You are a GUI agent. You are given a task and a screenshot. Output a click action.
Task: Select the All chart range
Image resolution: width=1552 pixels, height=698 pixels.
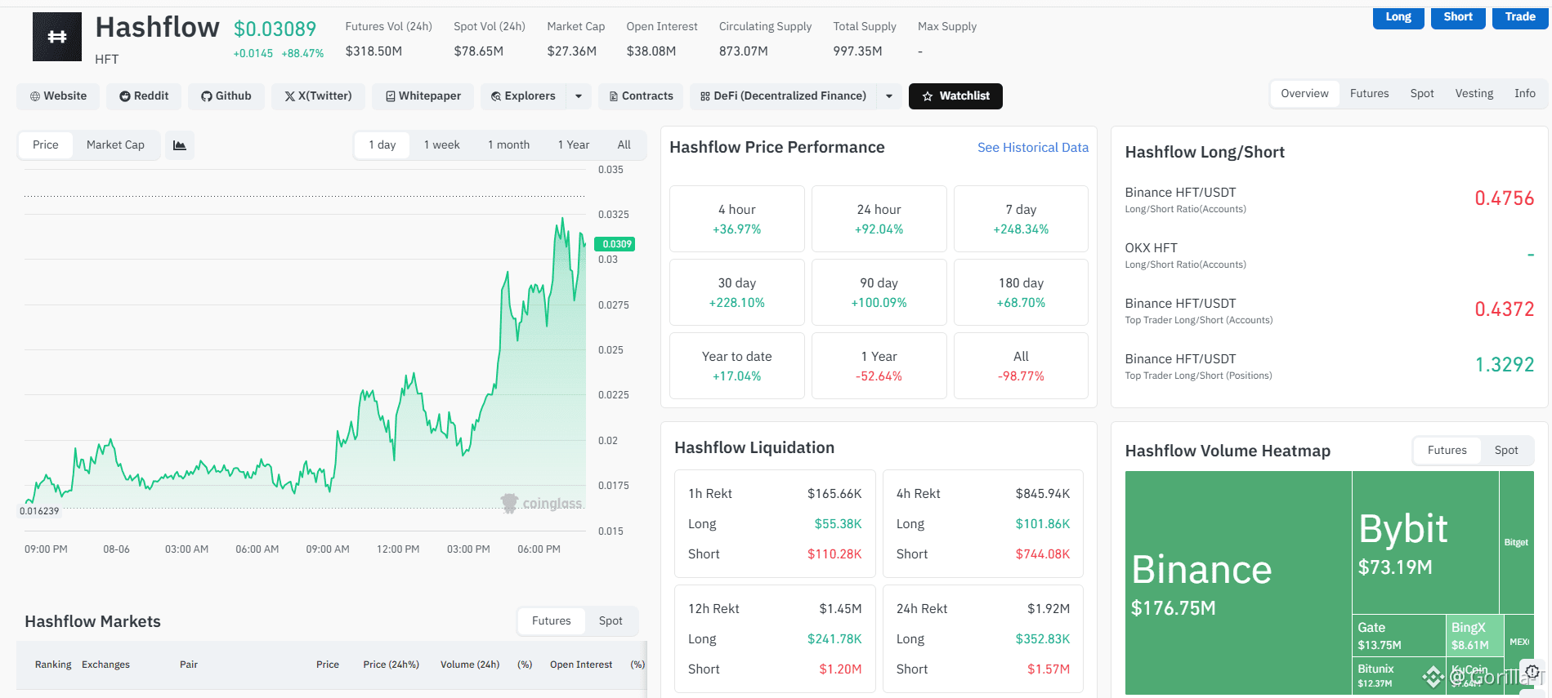click(624, 145)
